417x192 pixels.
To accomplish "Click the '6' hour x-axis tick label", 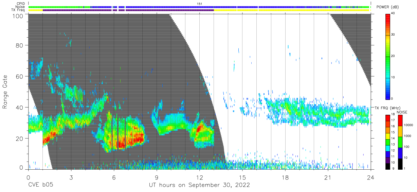I will (x=114, y=177).
